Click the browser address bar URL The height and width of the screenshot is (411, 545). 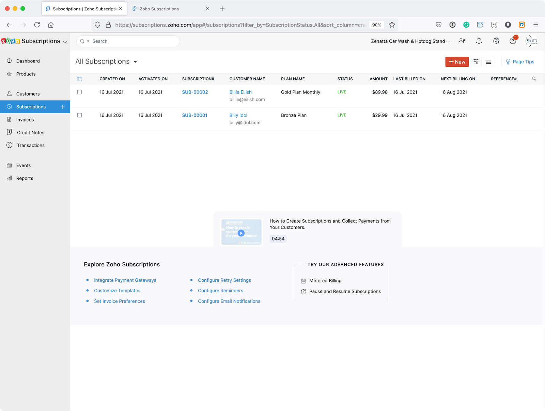[240, 25]
